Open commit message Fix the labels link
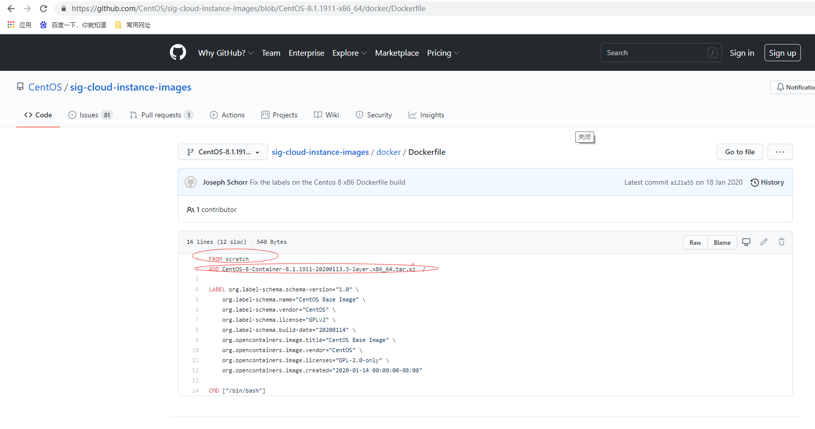 tap(328, 182)
